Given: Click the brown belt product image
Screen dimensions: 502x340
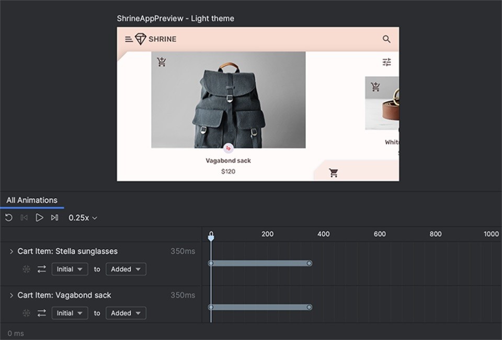Looking at the screenshot, I should point(382,103).
